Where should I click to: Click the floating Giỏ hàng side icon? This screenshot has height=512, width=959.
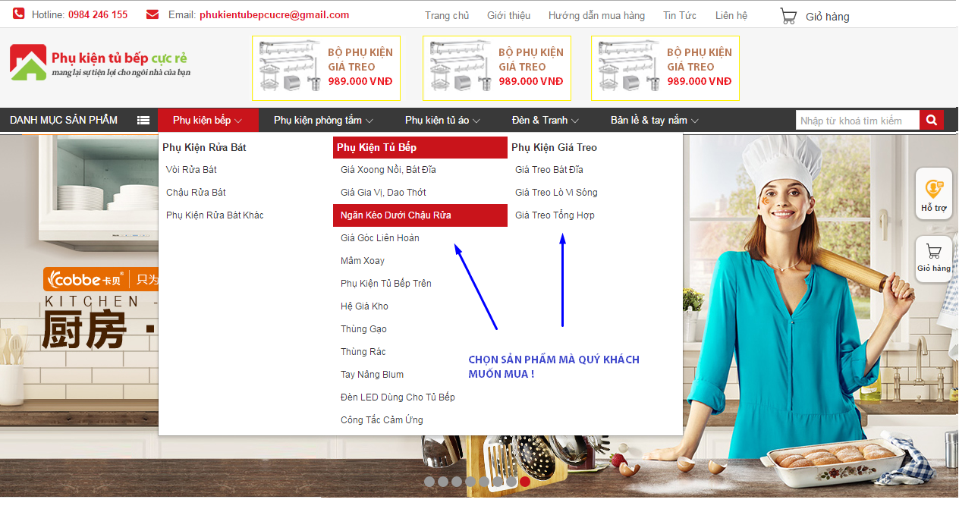(933, 256)
